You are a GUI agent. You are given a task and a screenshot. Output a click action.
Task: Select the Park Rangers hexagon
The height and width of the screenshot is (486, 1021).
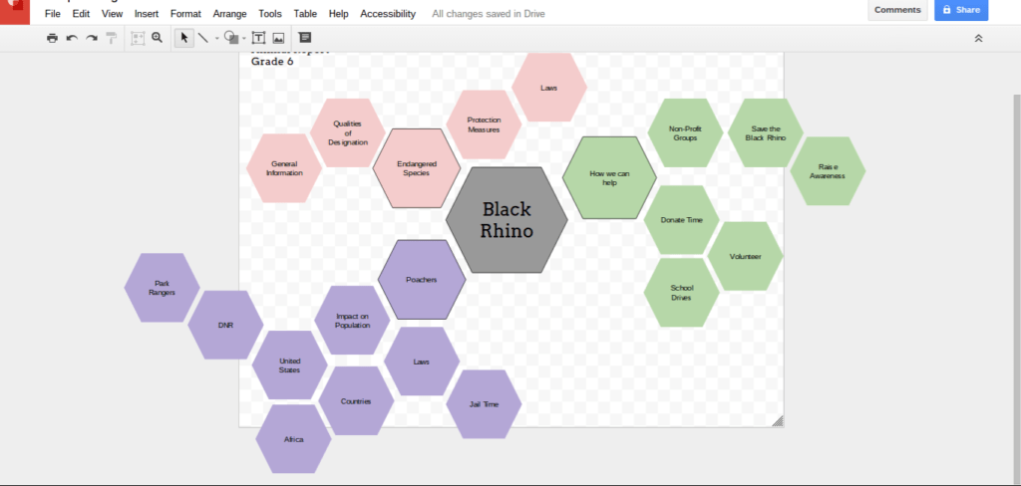[x=163, y=288]
